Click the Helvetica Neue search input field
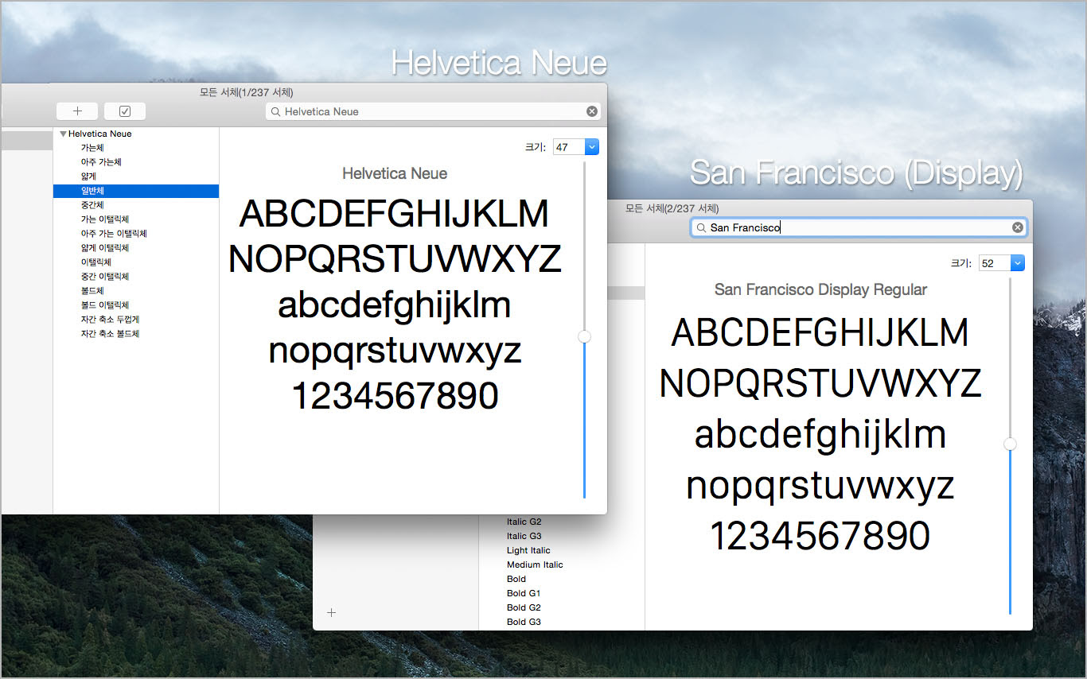The width and height of the screenshot is (1087, 679). 432,111
